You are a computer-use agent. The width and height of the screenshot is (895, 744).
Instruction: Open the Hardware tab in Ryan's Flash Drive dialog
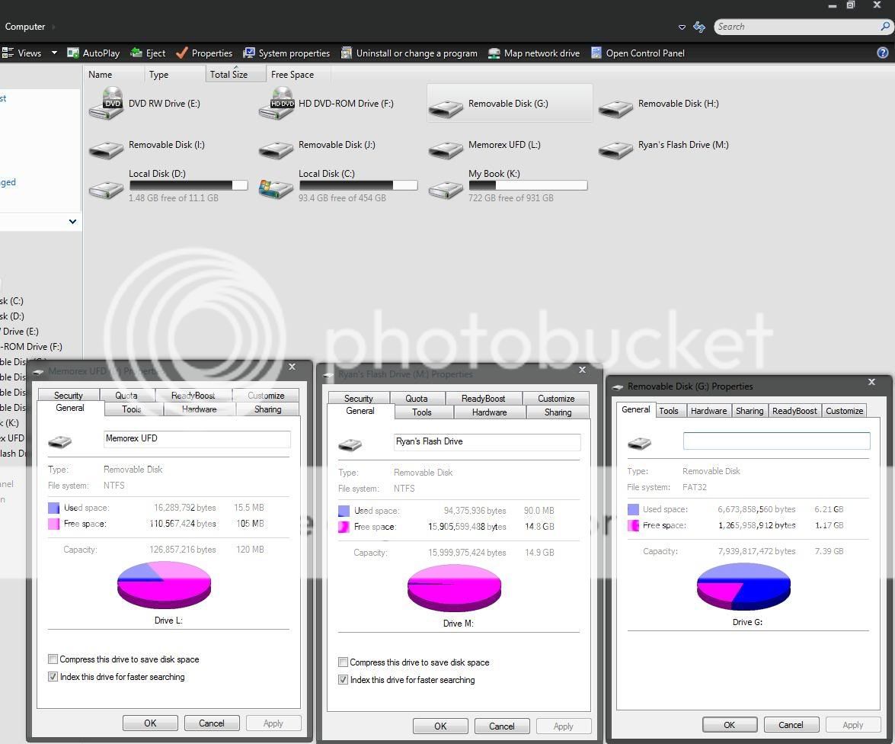point(489,412)
